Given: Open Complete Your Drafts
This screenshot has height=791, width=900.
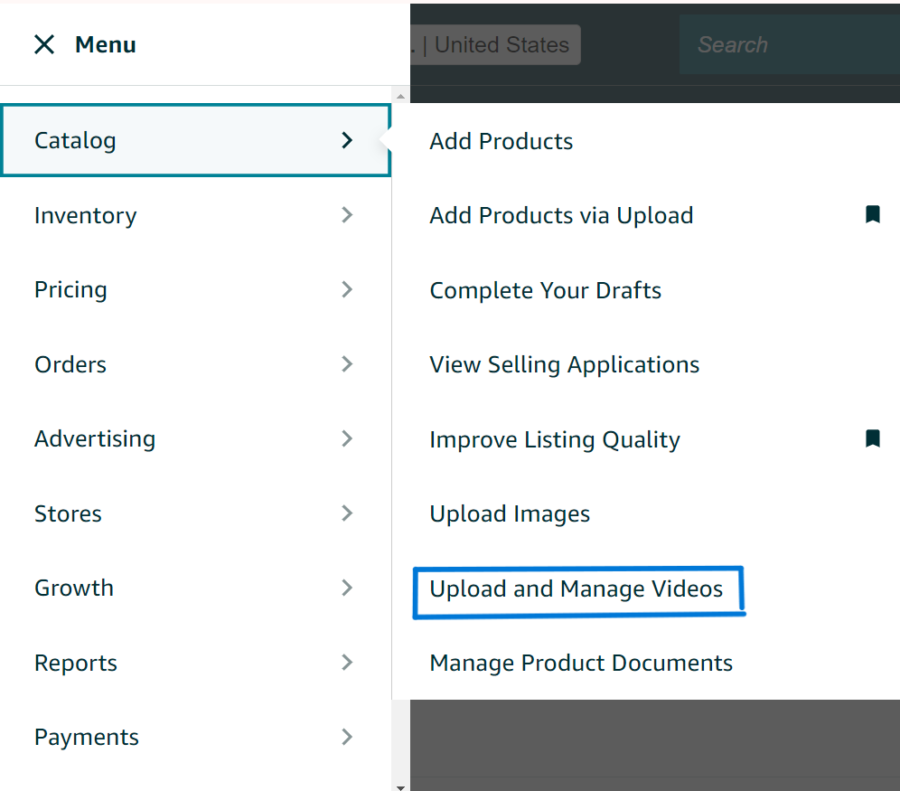Looking at the screenshot, I should (x=545, y=290).
